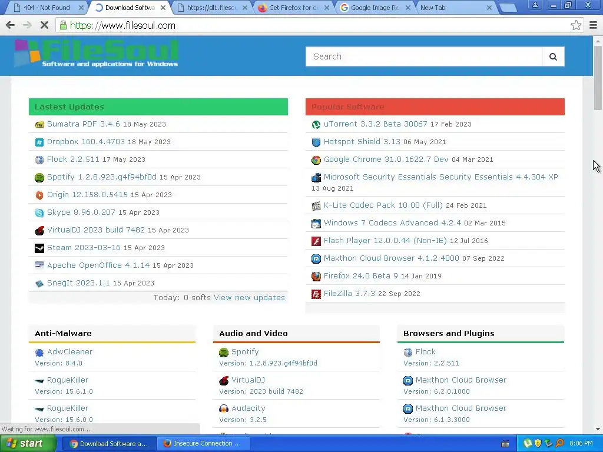The image size is (603, 452).
Task: Click the K-Lite Codec Pack icon
Action: pos(316,206)
